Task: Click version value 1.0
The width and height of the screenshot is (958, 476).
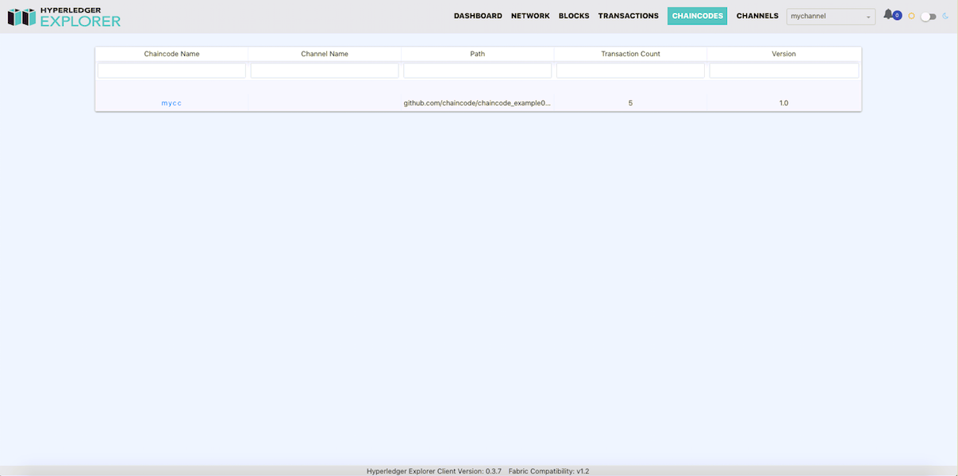Action: click(784, 103)
